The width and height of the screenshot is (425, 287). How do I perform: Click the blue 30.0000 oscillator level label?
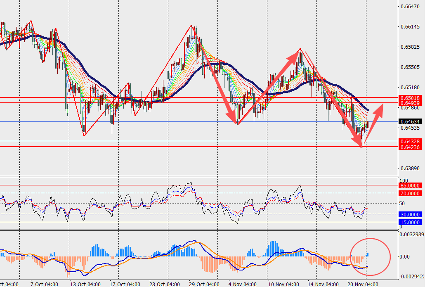[409, 214]
